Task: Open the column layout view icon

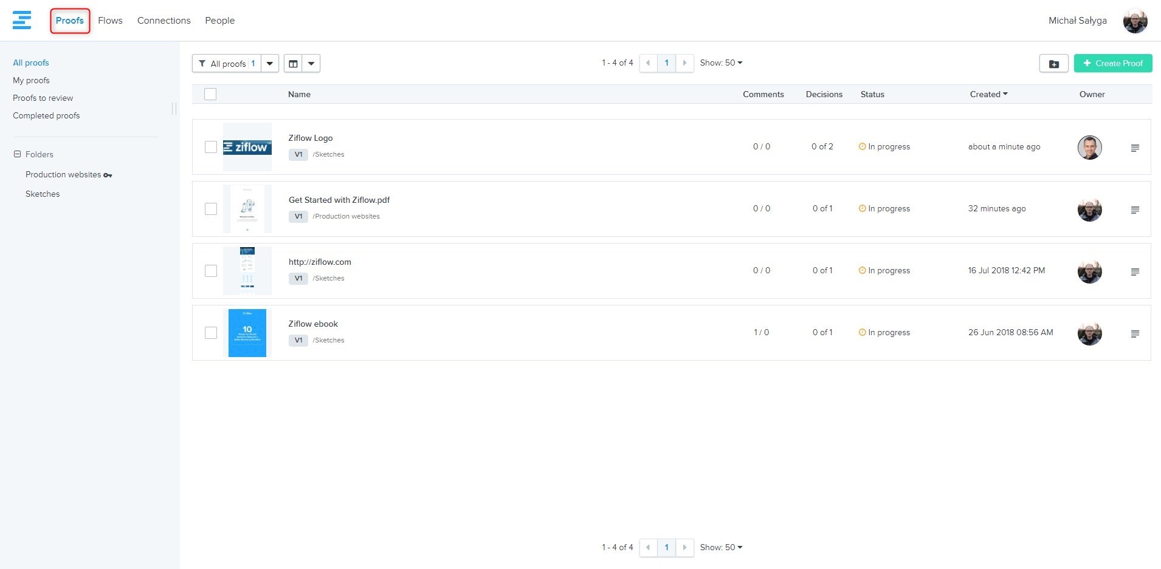Action: pyautogui.click(x=293, y=63)
